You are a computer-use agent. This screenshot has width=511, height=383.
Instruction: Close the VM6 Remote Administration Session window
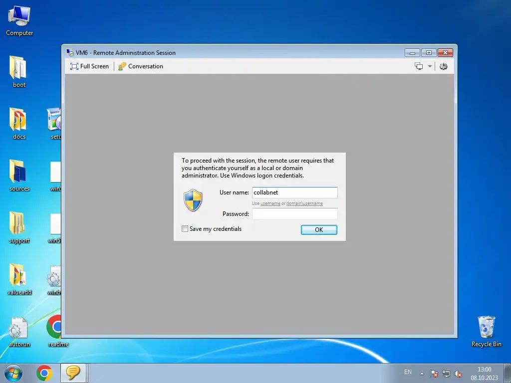445,53
